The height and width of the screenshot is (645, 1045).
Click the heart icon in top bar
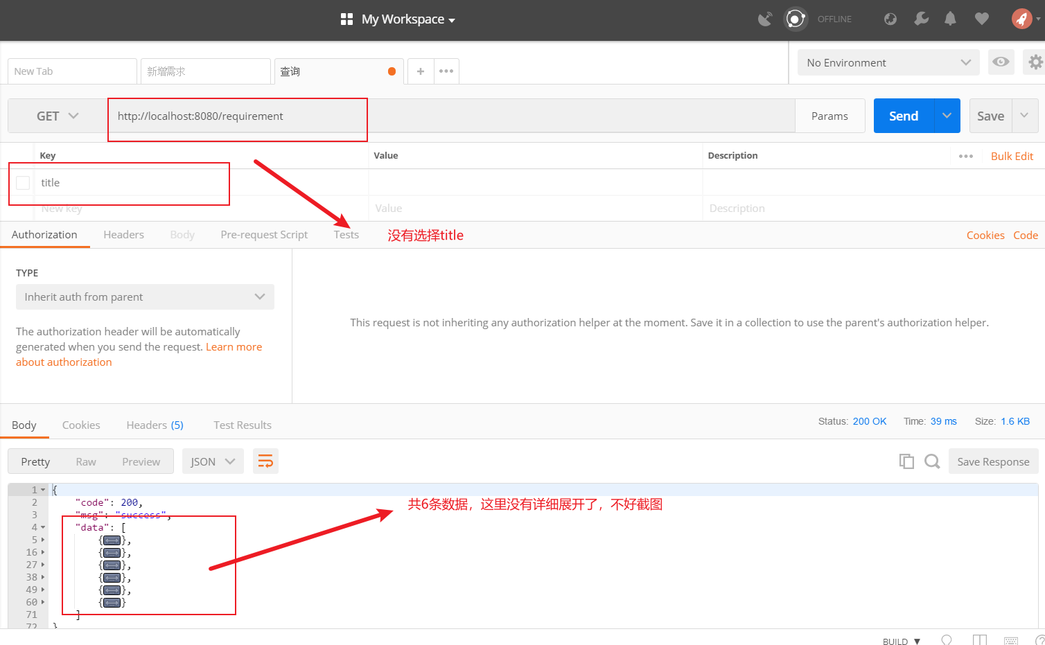(x=981, y=19)
